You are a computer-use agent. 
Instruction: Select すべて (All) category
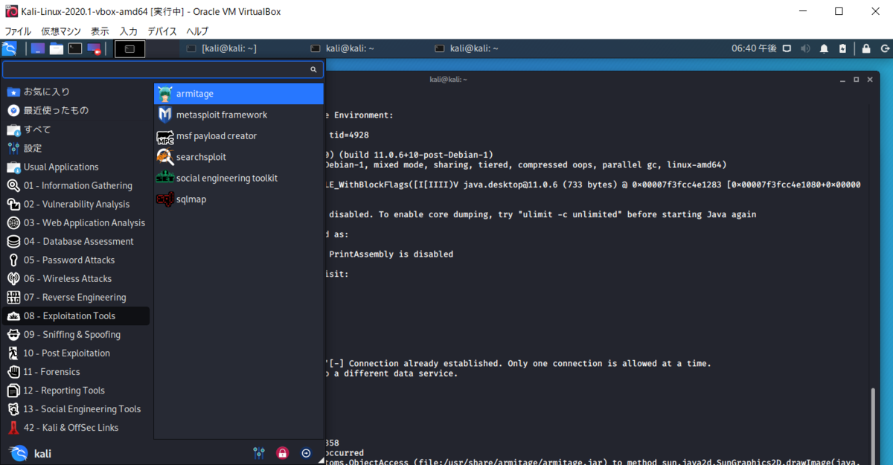[x=77, y=129]
